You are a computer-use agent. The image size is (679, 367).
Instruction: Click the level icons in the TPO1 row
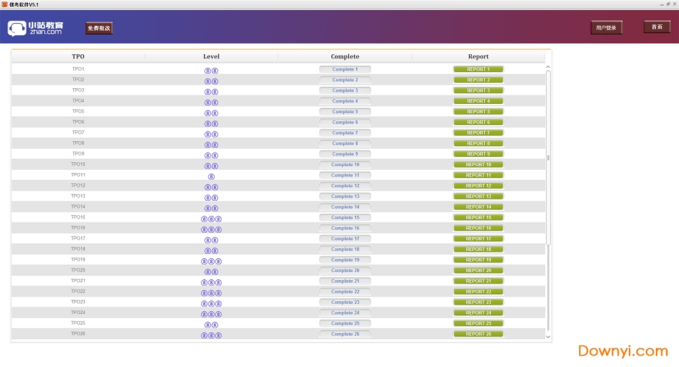[211, 71]
